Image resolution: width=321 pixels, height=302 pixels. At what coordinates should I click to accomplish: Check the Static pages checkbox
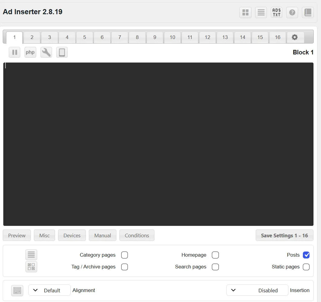tap(306, 267)
